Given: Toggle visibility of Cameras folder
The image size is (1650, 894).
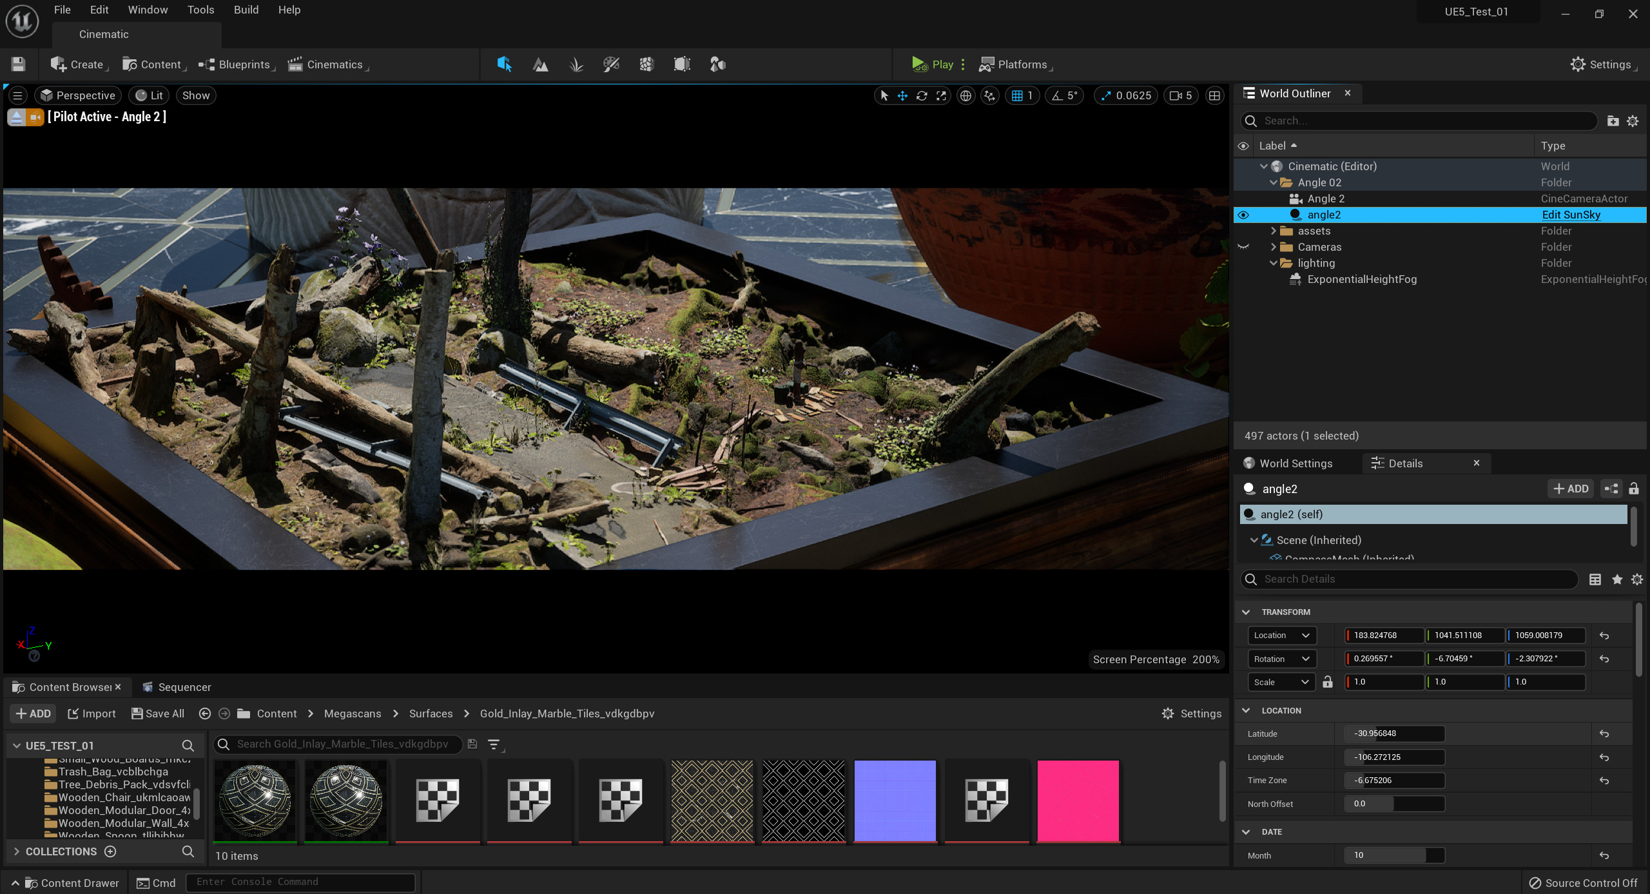Looking at the screenshot, I should (x=1243, y=247).
